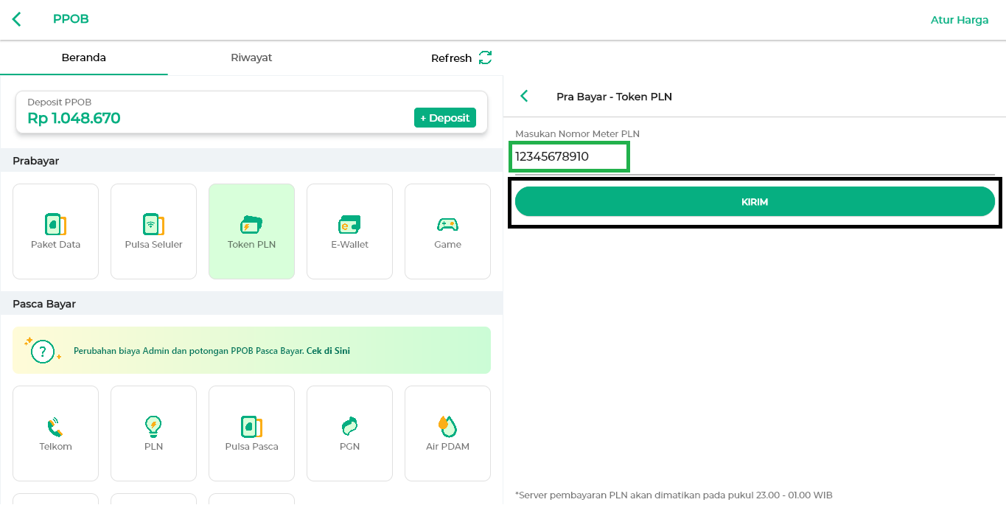Switch to the Riwayat tab
Image resolution: width=1006 pixels, height=505 pixels.
(x=251, y=58)
